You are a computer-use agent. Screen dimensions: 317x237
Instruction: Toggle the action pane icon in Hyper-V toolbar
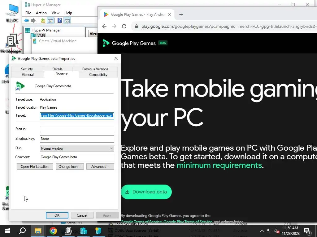point(67,20)
